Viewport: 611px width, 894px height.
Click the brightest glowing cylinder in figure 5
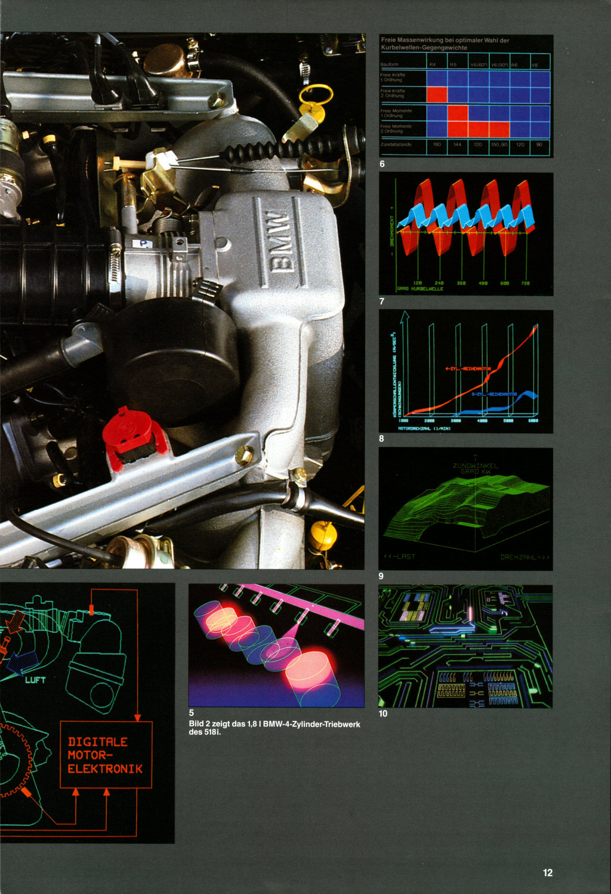coord(308,671)
